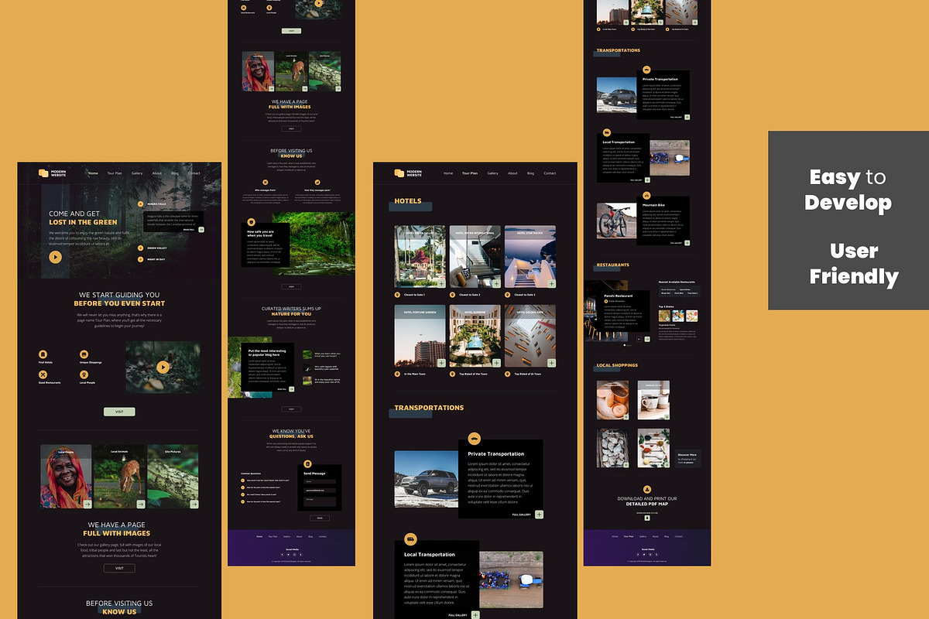Screen dimensions: 929x619
Task: Click plus icon on first hotel card
Action: point(441,284)
